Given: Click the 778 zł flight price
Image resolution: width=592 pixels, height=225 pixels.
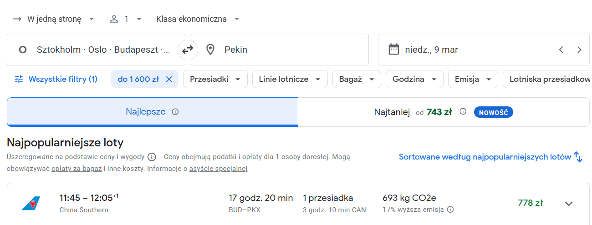Looking at the screenshot, I should tap(530, 203).
